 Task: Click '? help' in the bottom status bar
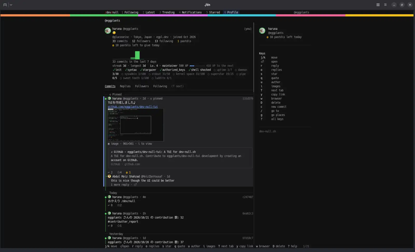292,246
